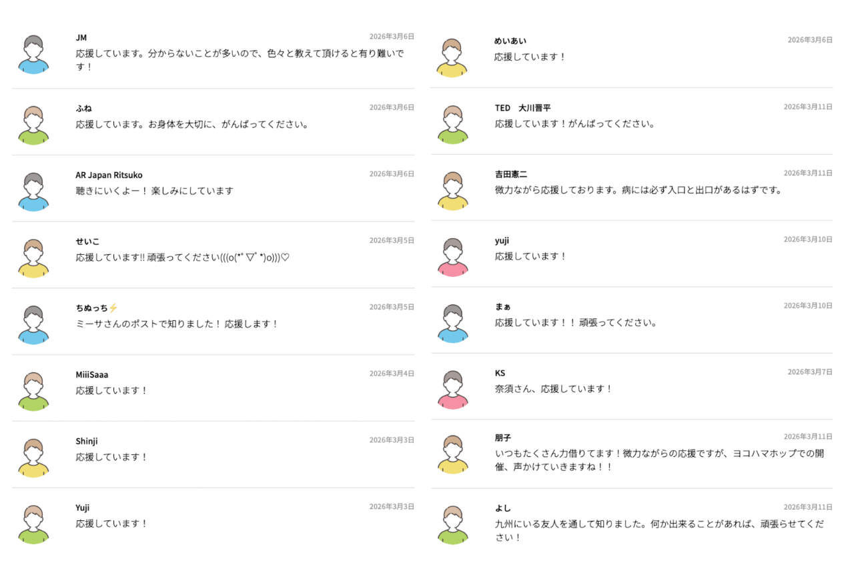Click ちぬっち's comment about ミーサさん
The width and height of the screenshot is (854, 569).
coord(177,324)
